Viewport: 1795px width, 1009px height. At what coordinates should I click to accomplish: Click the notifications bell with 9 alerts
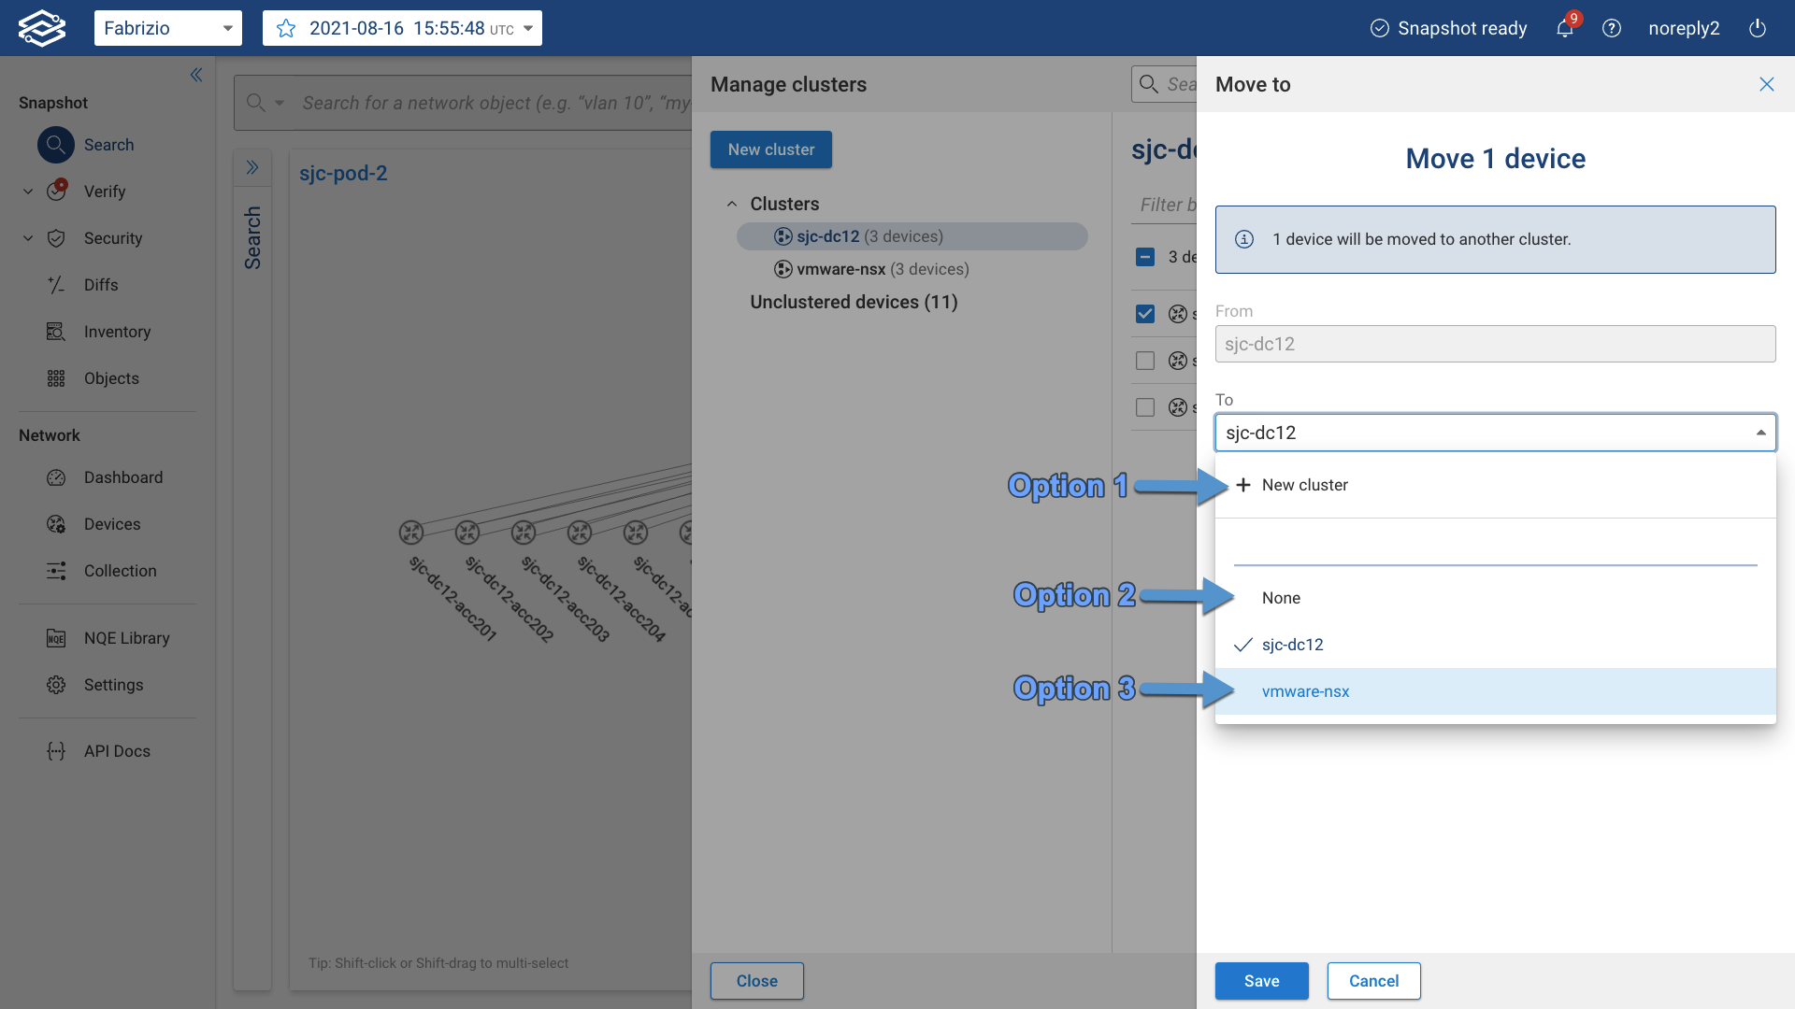click(1563, 28)
